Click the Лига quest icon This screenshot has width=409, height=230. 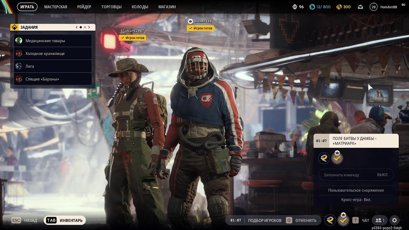tap(19, 66)
